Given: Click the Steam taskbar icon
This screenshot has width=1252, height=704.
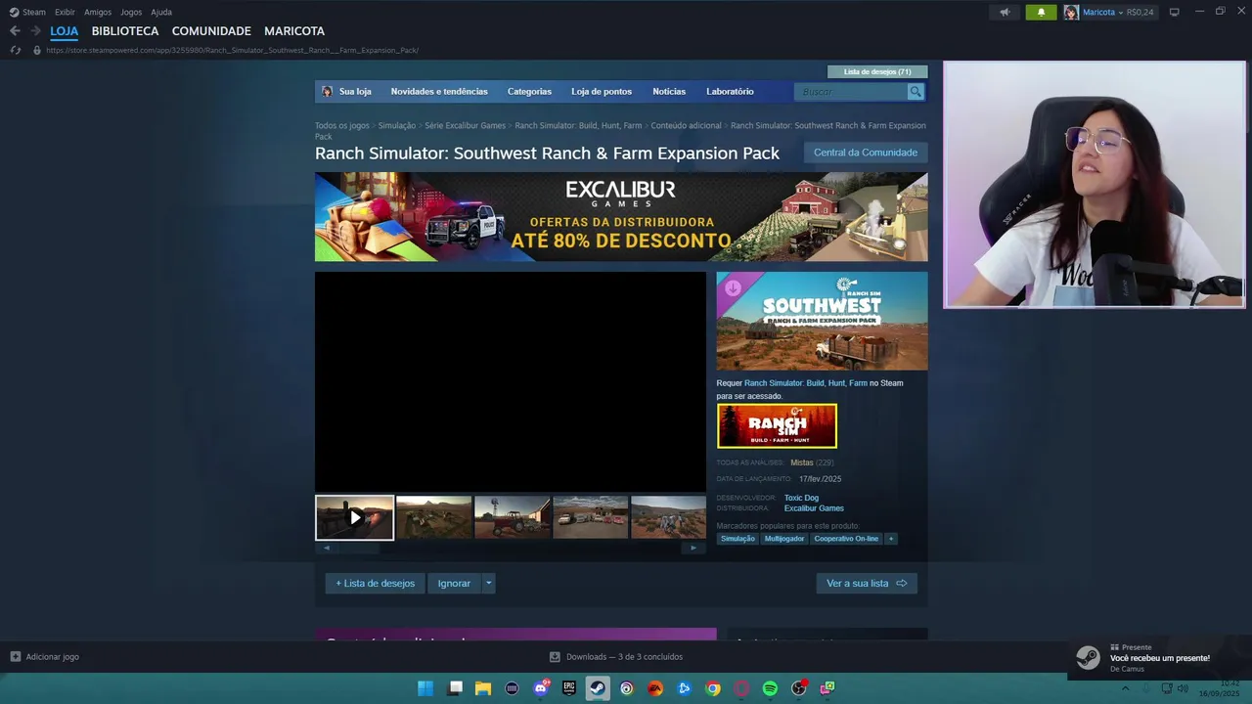Looking at the screenshot, I should 598,688.
